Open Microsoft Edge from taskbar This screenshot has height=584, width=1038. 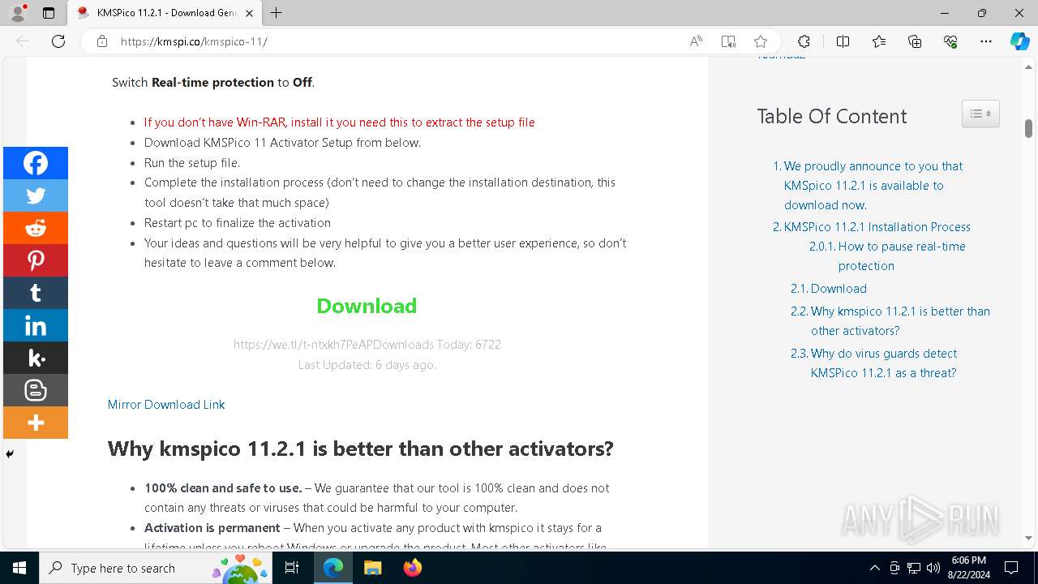pos(333,568)
